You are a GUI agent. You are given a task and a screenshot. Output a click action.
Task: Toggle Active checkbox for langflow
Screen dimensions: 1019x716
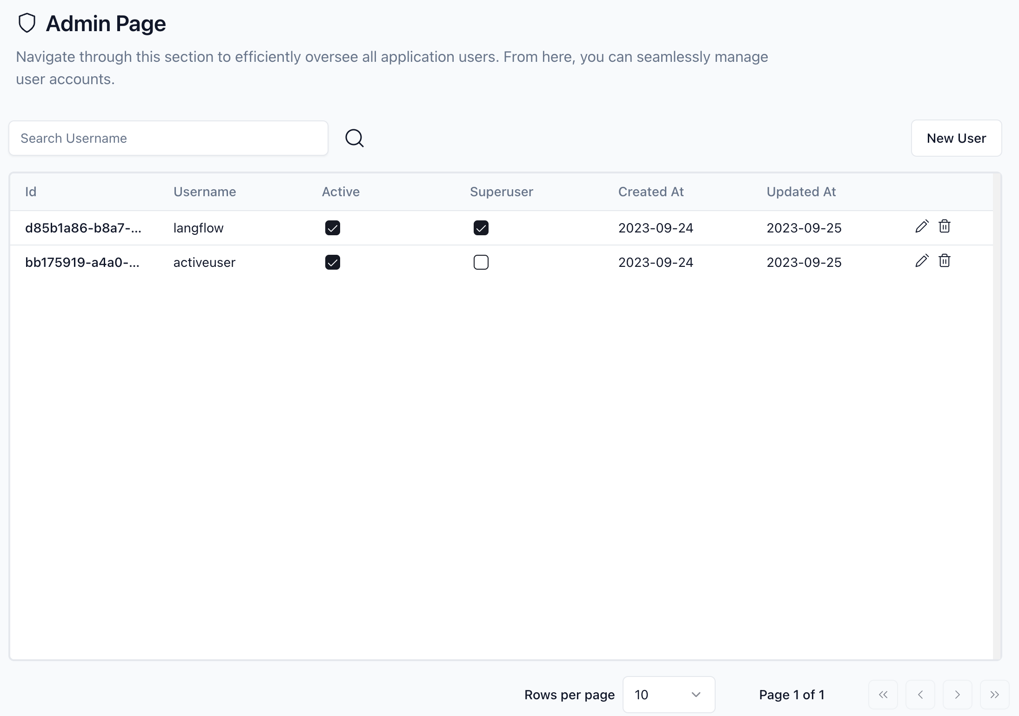coord(333,228)
